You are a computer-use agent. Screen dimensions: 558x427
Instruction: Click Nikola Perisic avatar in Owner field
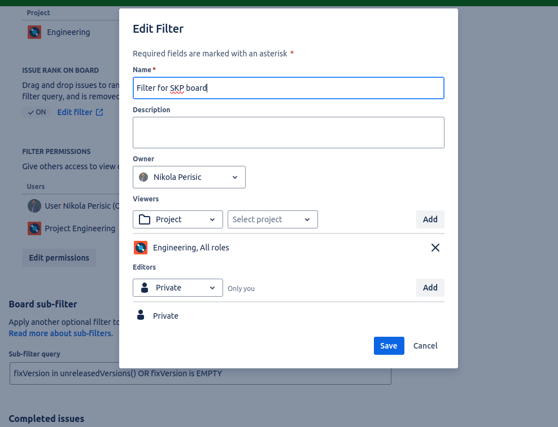pos(143,177)
